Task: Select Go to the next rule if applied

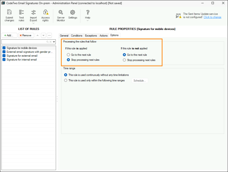Action: coord(69,55)
